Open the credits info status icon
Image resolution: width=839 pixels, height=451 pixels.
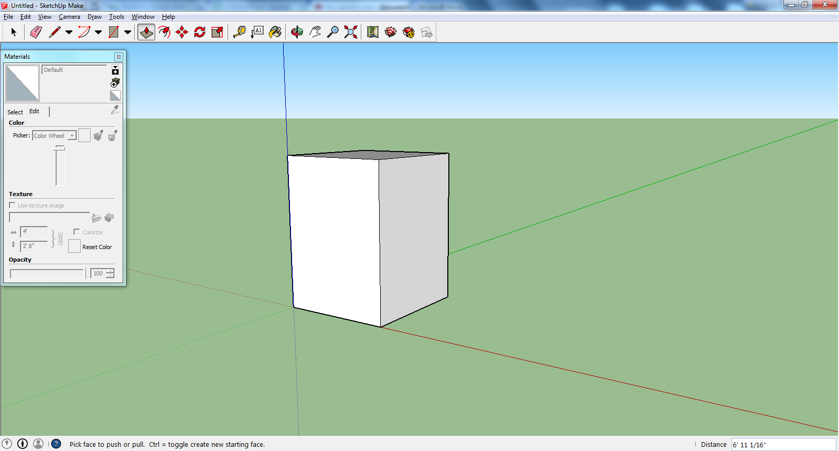23,444
